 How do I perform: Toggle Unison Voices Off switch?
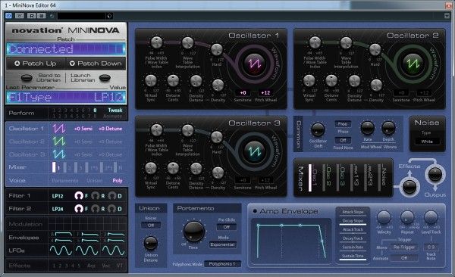tap(151, 225)
